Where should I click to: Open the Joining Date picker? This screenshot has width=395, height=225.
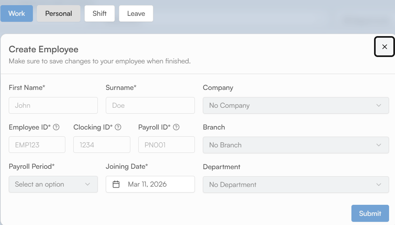(155, 184)
